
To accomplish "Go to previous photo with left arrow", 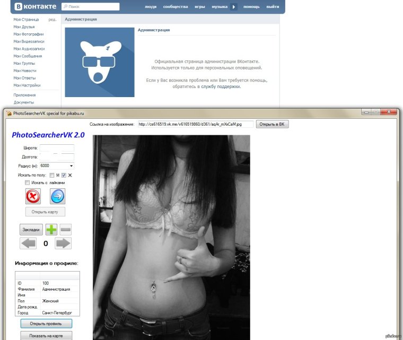I will (x=28, y=243).
